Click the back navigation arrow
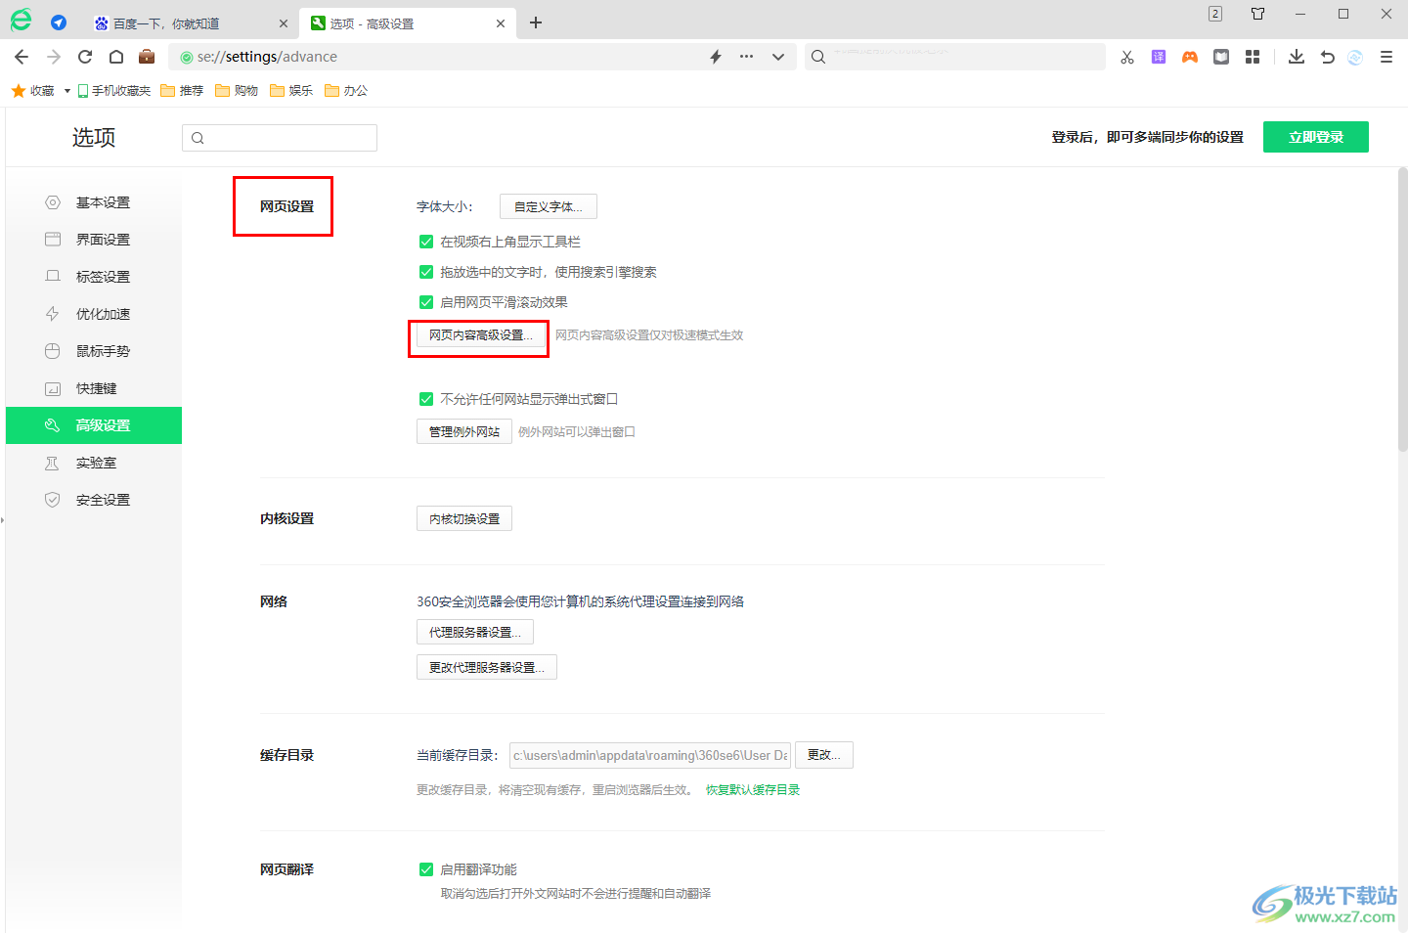This screenshot has height=933, width=1408. pyautogui.click(x=22, y=57)
